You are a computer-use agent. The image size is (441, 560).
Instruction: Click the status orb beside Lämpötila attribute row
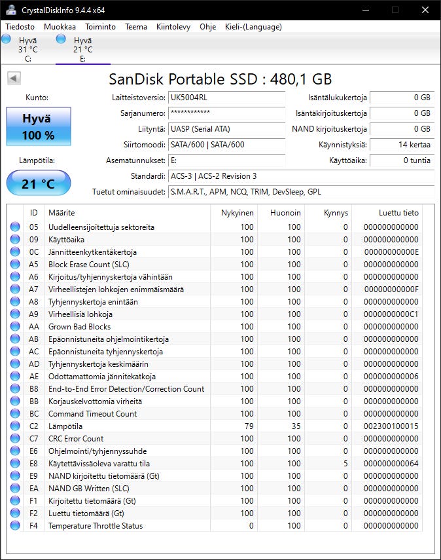coord(15,426)
